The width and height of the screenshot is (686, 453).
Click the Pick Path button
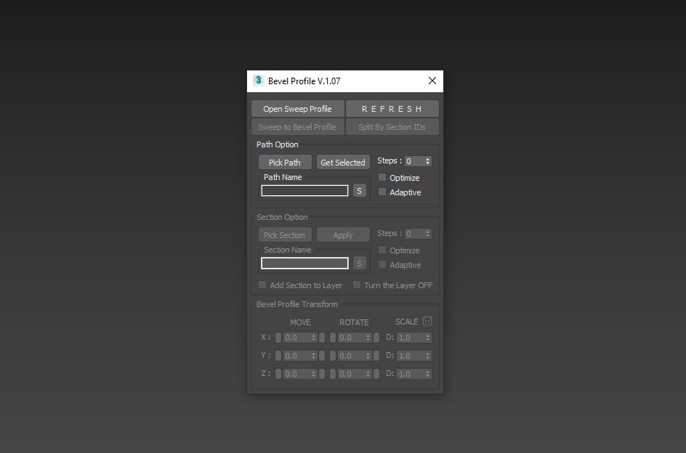pos(285,162)
